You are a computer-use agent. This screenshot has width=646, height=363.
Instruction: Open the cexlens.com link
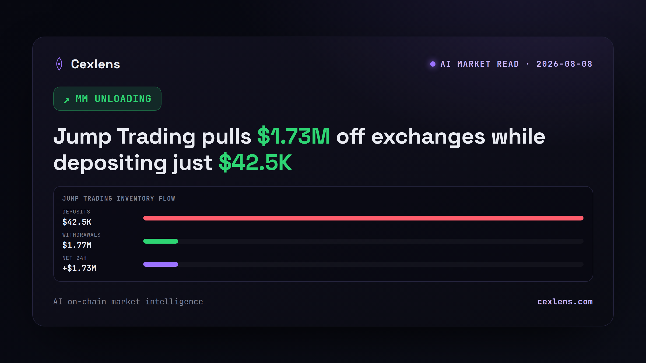click(565, 302)
